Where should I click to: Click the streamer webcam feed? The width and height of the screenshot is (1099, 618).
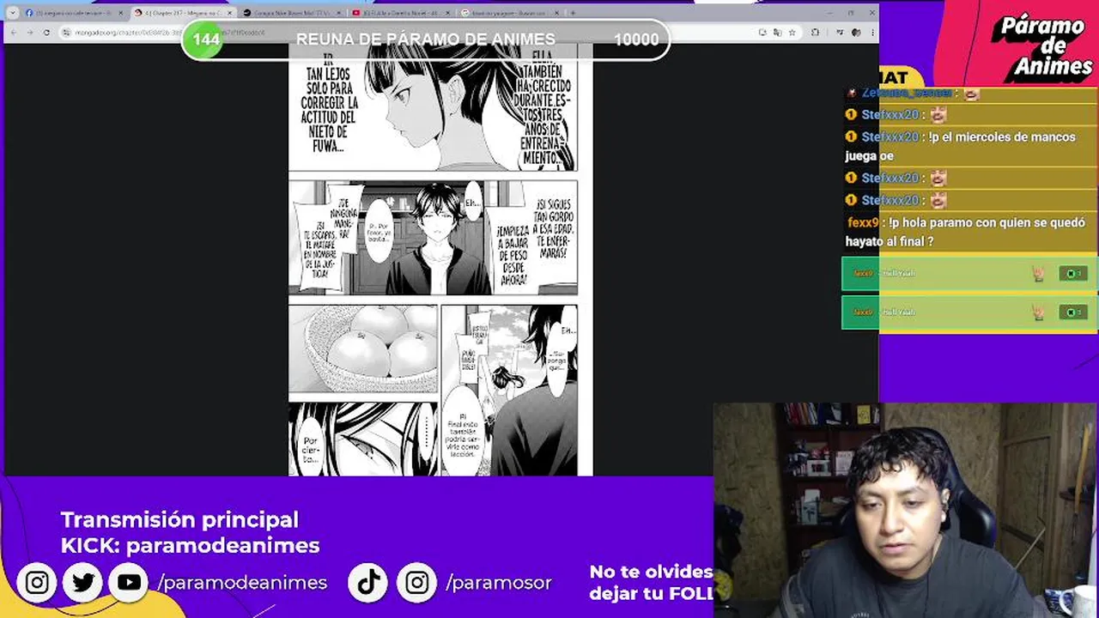pyautogui.click(x=906, y=510)
